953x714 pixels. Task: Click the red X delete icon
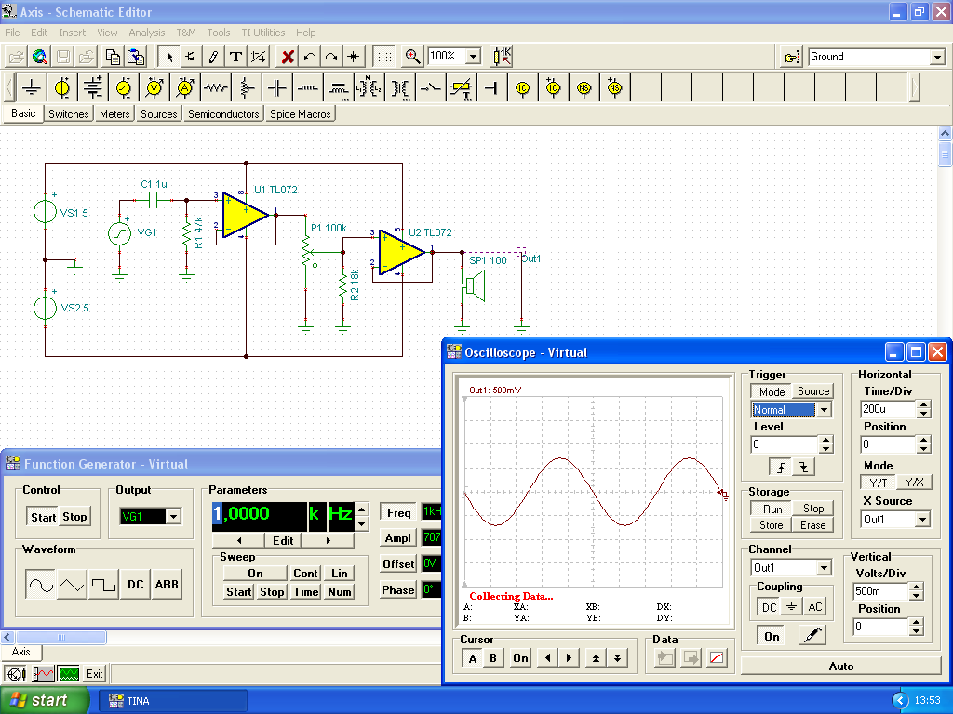pos(288,57)
